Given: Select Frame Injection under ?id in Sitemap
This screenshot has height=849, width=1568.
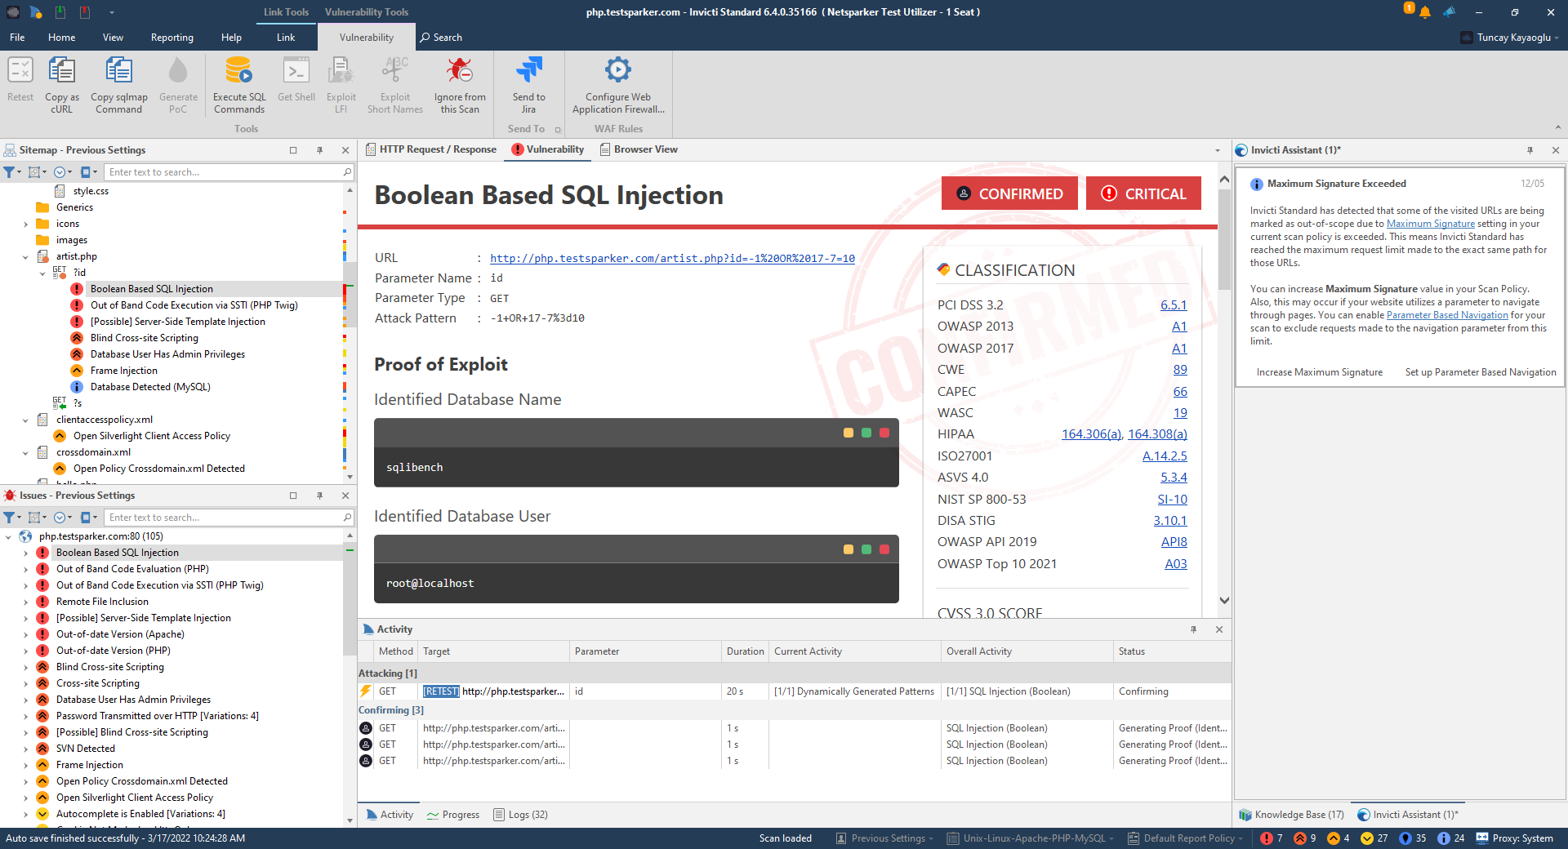Looking at the screenshot, I should pyautogui.click(x=123, y=371).
